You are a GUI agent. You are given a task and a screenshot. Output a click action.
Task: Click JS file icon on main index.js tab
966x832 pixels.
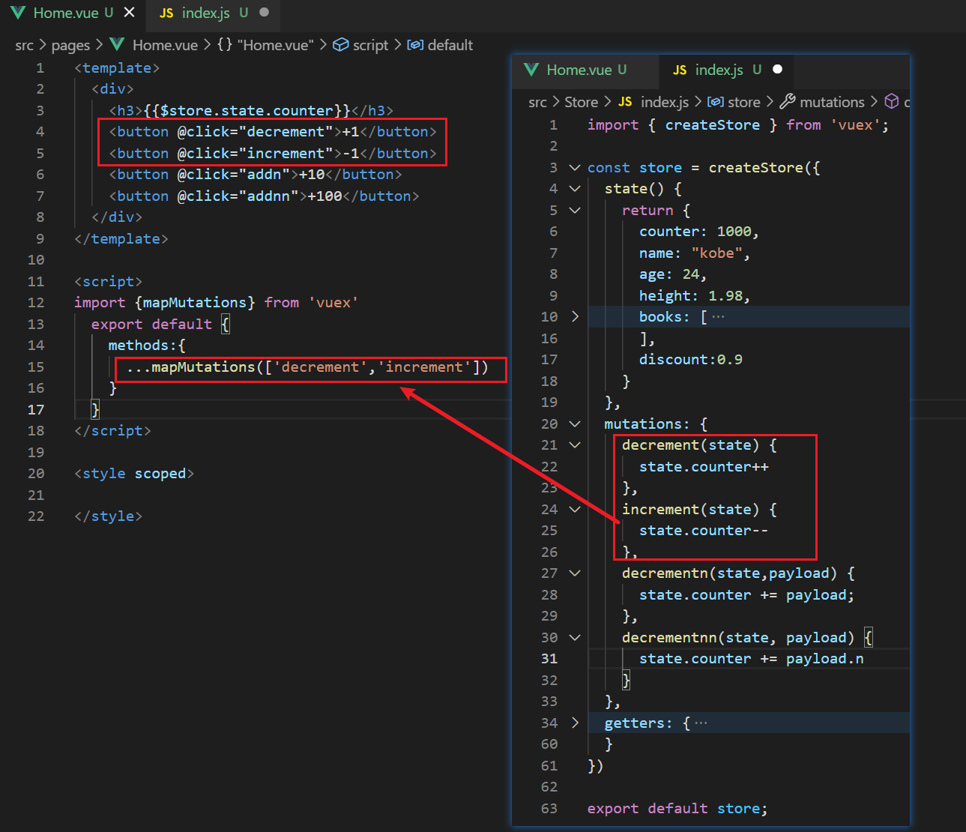pyautogui.click(x=166, y=13)
